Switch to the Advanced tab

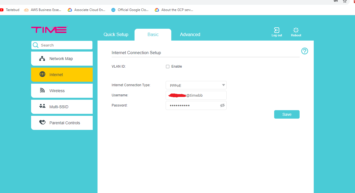click(190, 34)
